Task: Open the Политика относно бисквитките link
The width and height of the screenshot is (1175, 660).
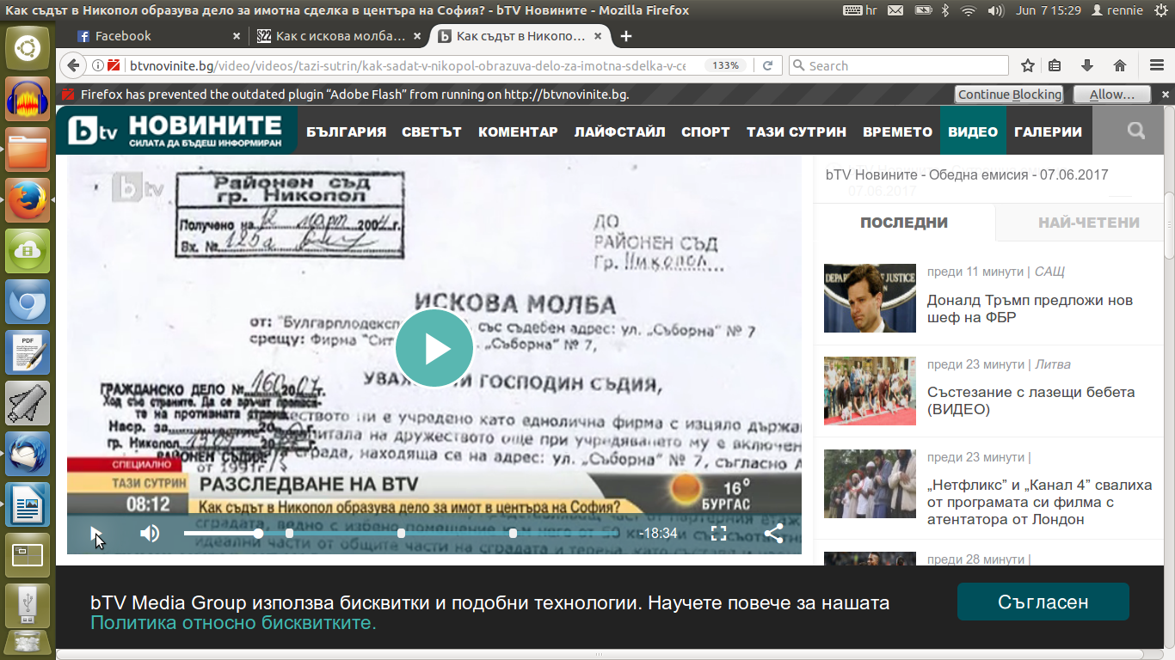Action: 233,622
